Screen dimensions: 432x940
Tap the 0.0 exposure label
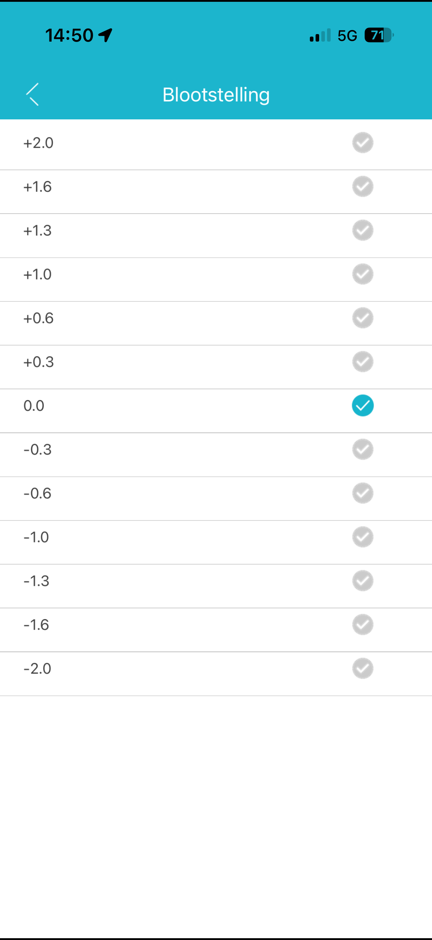pyautogui.click(x=34, y=406)
